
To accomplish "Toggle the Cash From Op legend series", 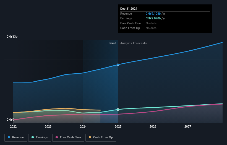I will pos(101,138).
